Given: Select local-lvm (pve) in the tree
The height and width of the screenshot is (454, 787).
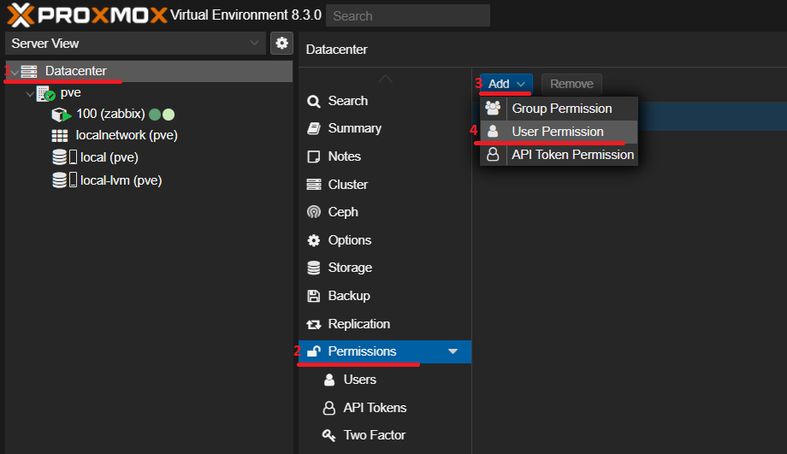Looking at the screenshot, I should [x=149, y=180].
